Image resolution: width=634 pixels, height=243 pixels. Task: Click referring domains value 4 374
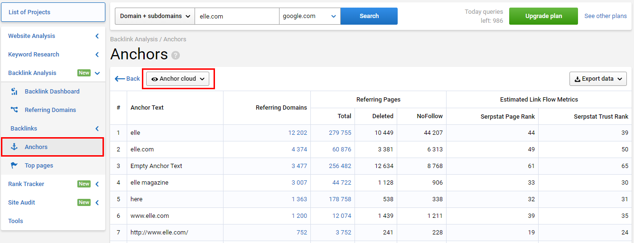299,150
